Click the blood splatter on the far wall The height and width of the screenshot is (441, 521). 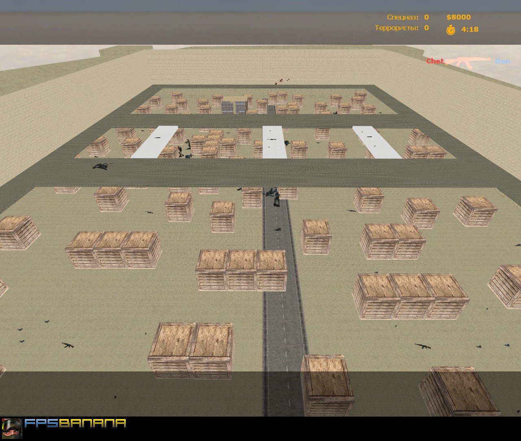(x=282, y=81)
